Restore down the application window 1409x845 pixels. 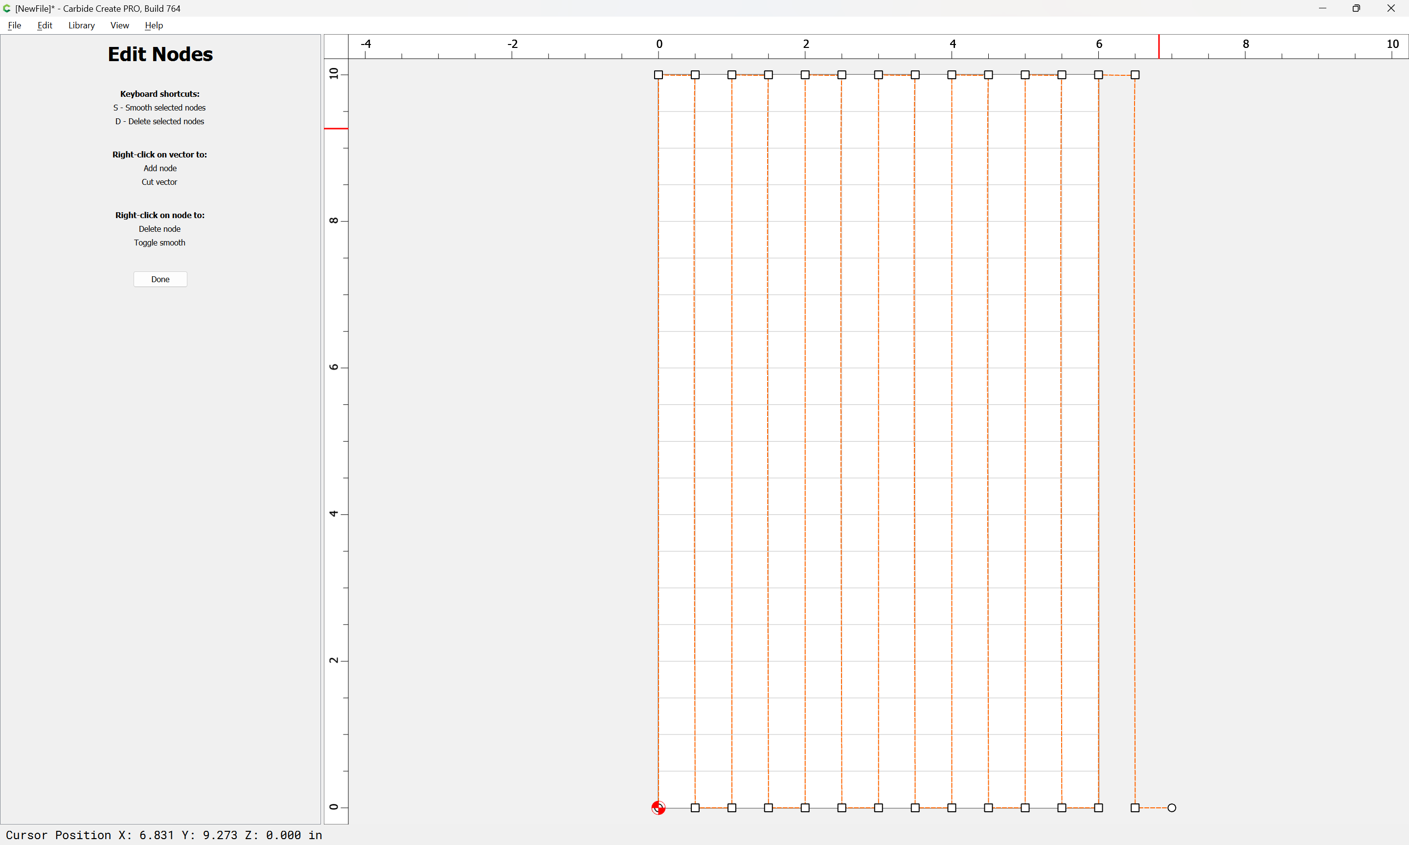pos(1356,8)
